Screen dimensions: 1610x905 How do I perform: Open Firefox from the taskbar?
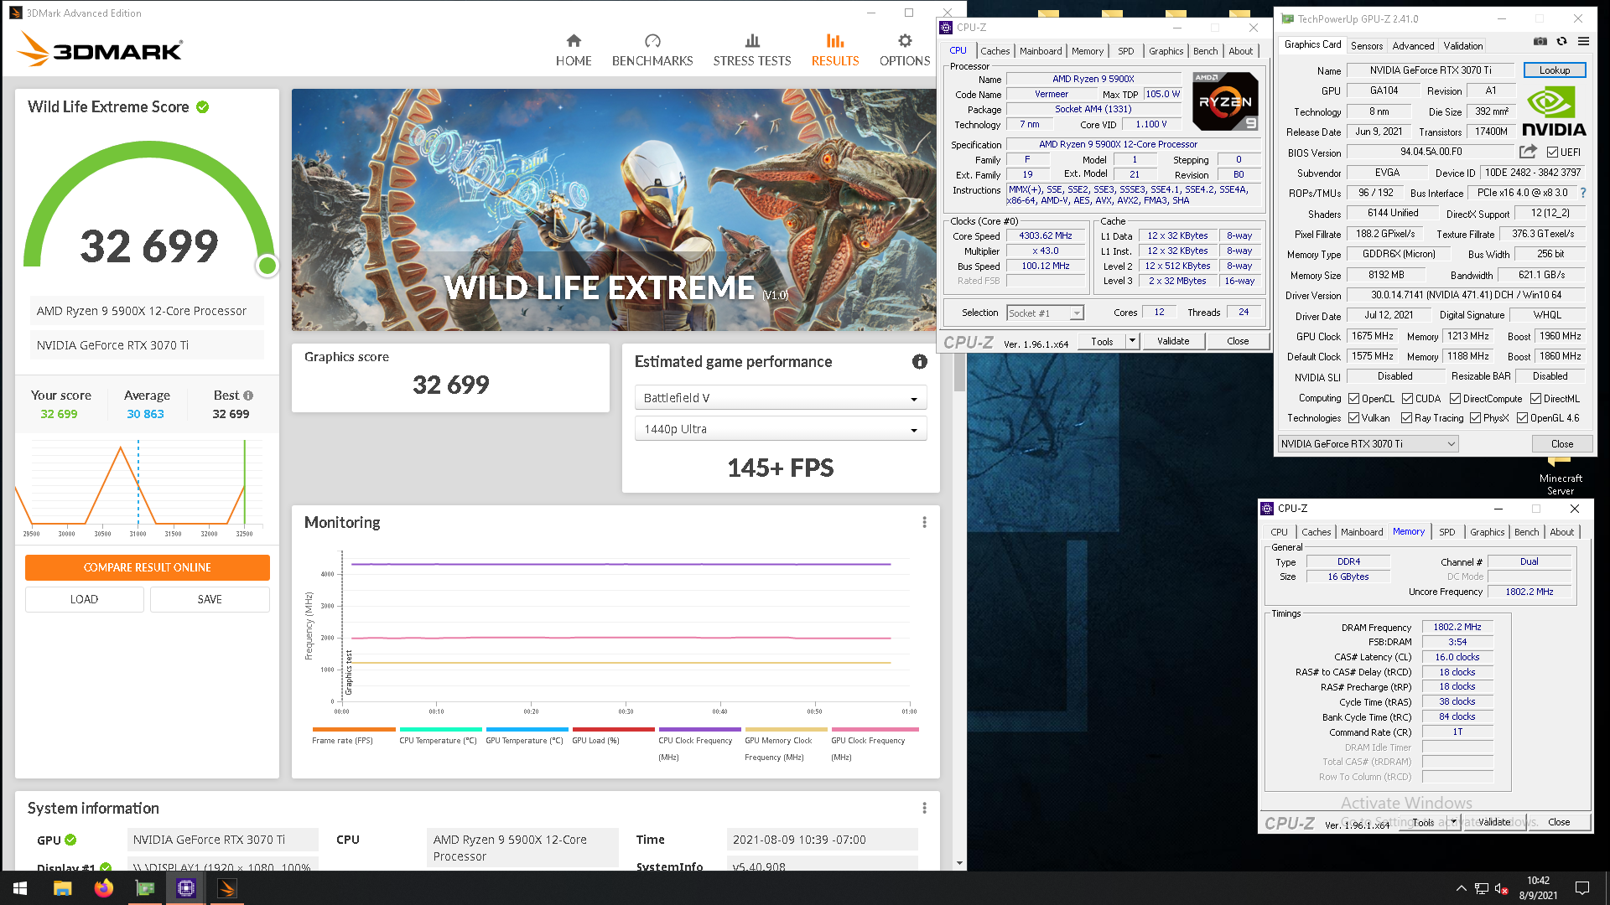[x=103, y=888]
